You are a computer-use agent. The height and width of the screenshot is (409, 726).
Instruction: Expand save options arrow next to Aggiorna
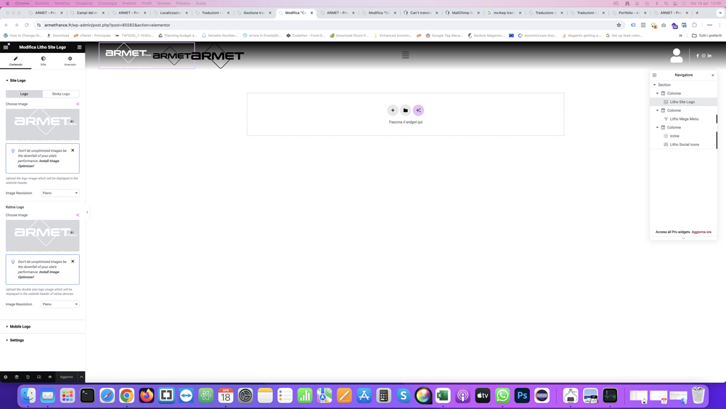pos(81,377)
